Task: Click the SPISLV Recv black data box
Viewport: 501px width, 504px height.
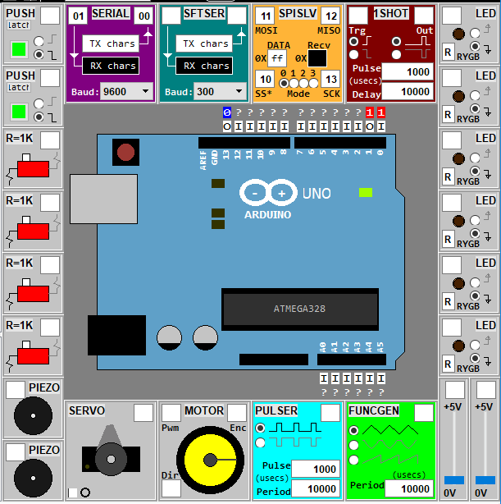Action: 317,58
